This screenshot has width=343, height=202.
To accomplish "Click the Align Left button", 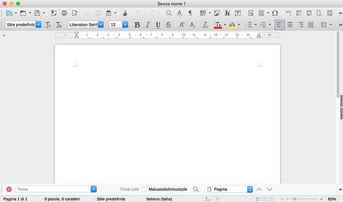I will pyautogui.click(x=279, y=25).
